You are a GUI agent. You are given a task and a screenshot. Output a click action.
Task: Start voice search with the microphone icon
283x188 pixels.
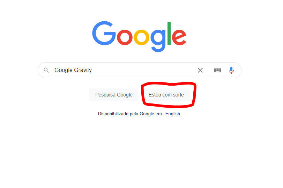231,70
